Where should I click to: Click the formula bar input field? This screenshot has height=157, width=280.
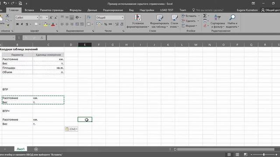pyautogui.click(x=163, y=38)
